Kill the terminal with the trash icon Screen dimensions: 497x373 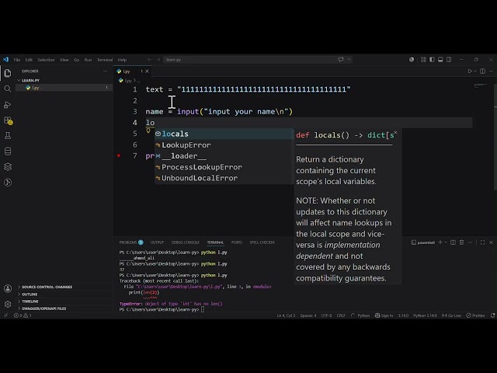pyautogui.click(x=461, y=242)
